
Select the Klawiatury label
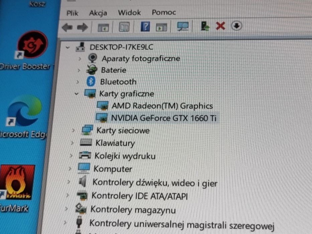[115, 143]
